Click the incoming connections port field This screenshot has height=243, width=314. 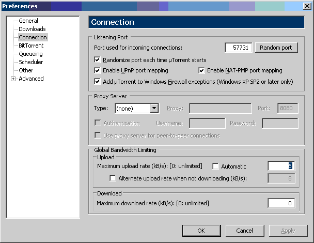pos(238,48)
